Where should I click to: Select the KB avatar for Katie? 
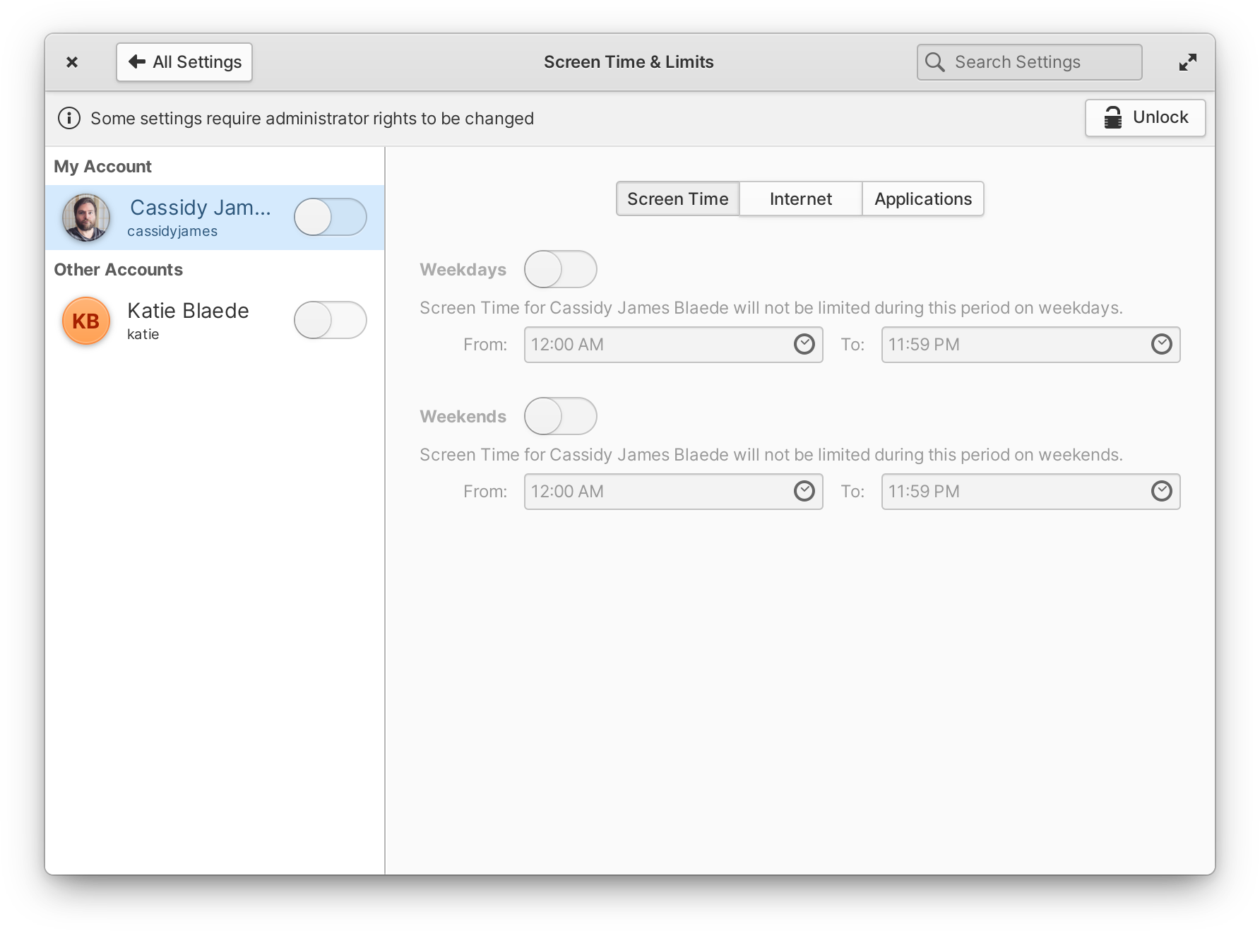click(x=86, y=321)
